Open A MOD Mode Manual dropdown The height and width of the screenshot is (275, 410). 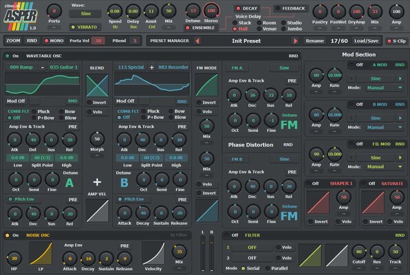point(384,88)
